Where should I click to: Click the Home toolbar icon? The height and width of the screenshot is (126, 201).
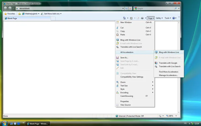(124, 18)
